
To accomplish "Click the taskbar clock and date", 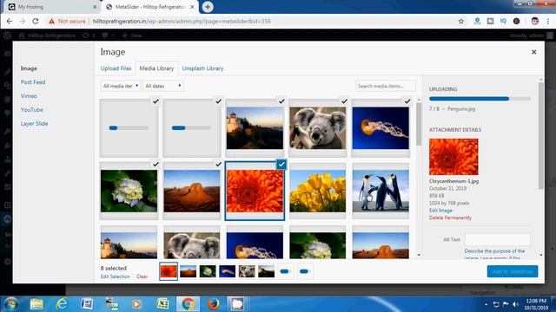I will [536, 304].
